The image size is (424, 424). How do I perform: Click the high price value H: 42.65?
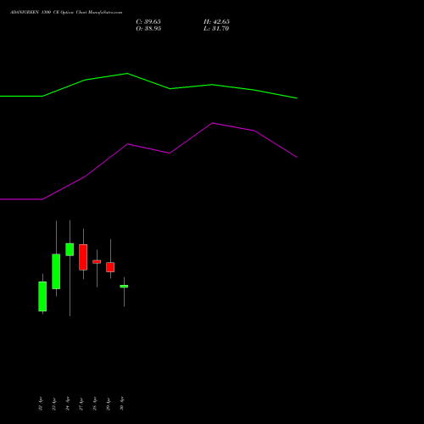[x=216, y=22]
